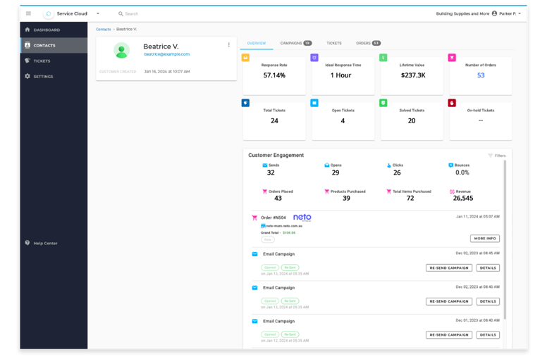
Task: Follow the Contacts breadcrumb link
Action: [103, 30]
